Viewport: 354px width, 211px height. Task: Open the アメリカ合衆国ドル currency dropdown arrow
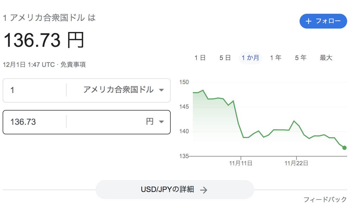tap(161, 90)
